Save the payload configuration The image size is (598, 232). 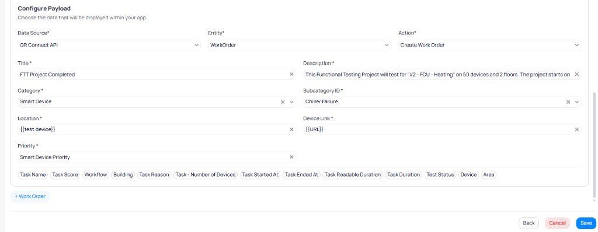pyautogui.click(x=586, y=223)
